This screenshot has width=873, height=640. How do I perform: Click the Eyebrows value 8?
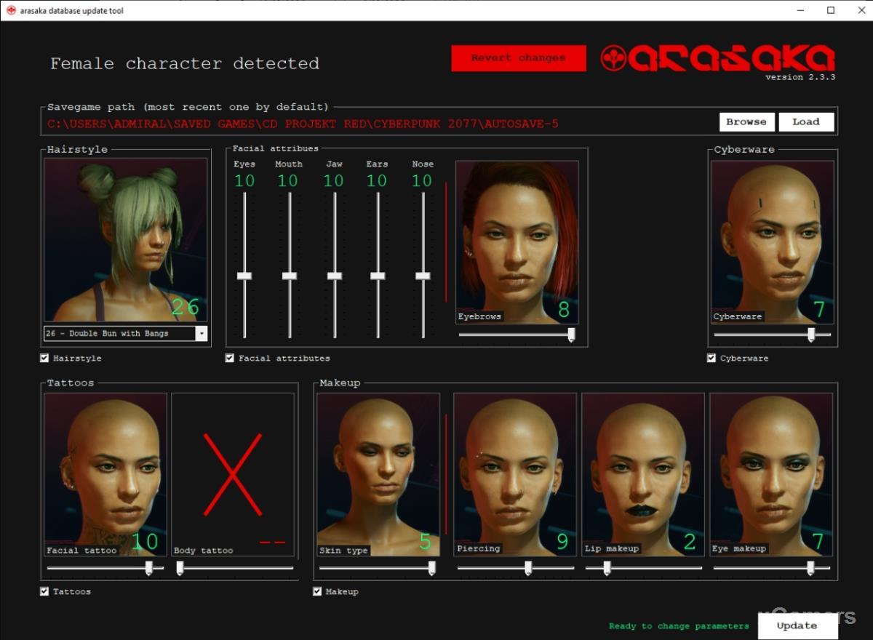click(x=564, y=311)
